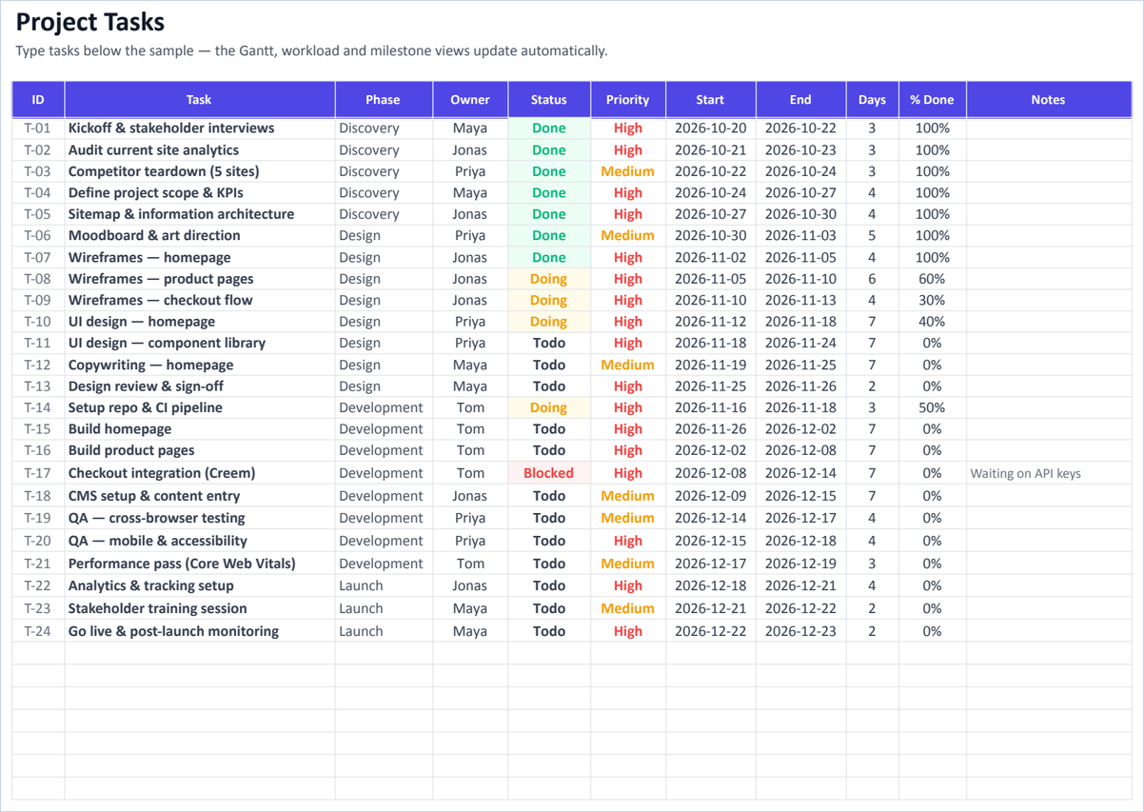
Task: Select the End column header
Action: pos(800,99)
